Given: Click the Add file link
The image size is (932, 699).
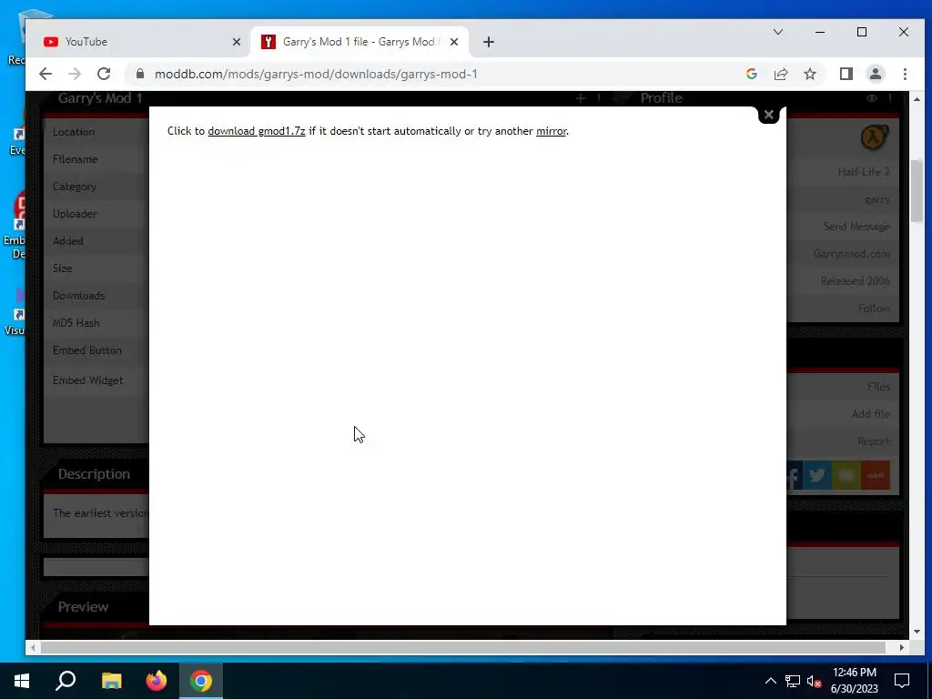Looking at the screenshot, I should 871,414.
